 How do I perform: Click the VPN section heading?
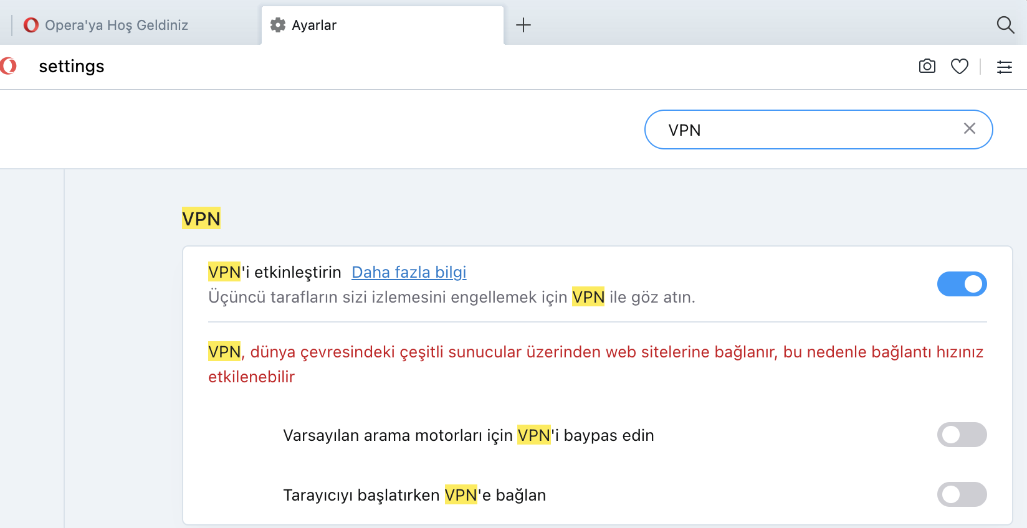[201, 219]
